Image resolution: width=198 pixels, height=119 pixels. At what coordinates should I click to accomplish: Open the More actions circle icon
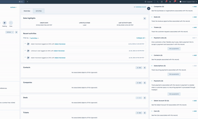pos(11,23)
